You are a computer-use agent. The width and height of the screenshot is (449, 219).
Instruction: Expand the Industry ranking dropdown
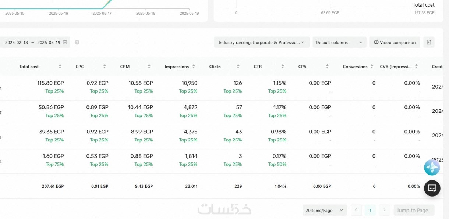click(261, 42)
